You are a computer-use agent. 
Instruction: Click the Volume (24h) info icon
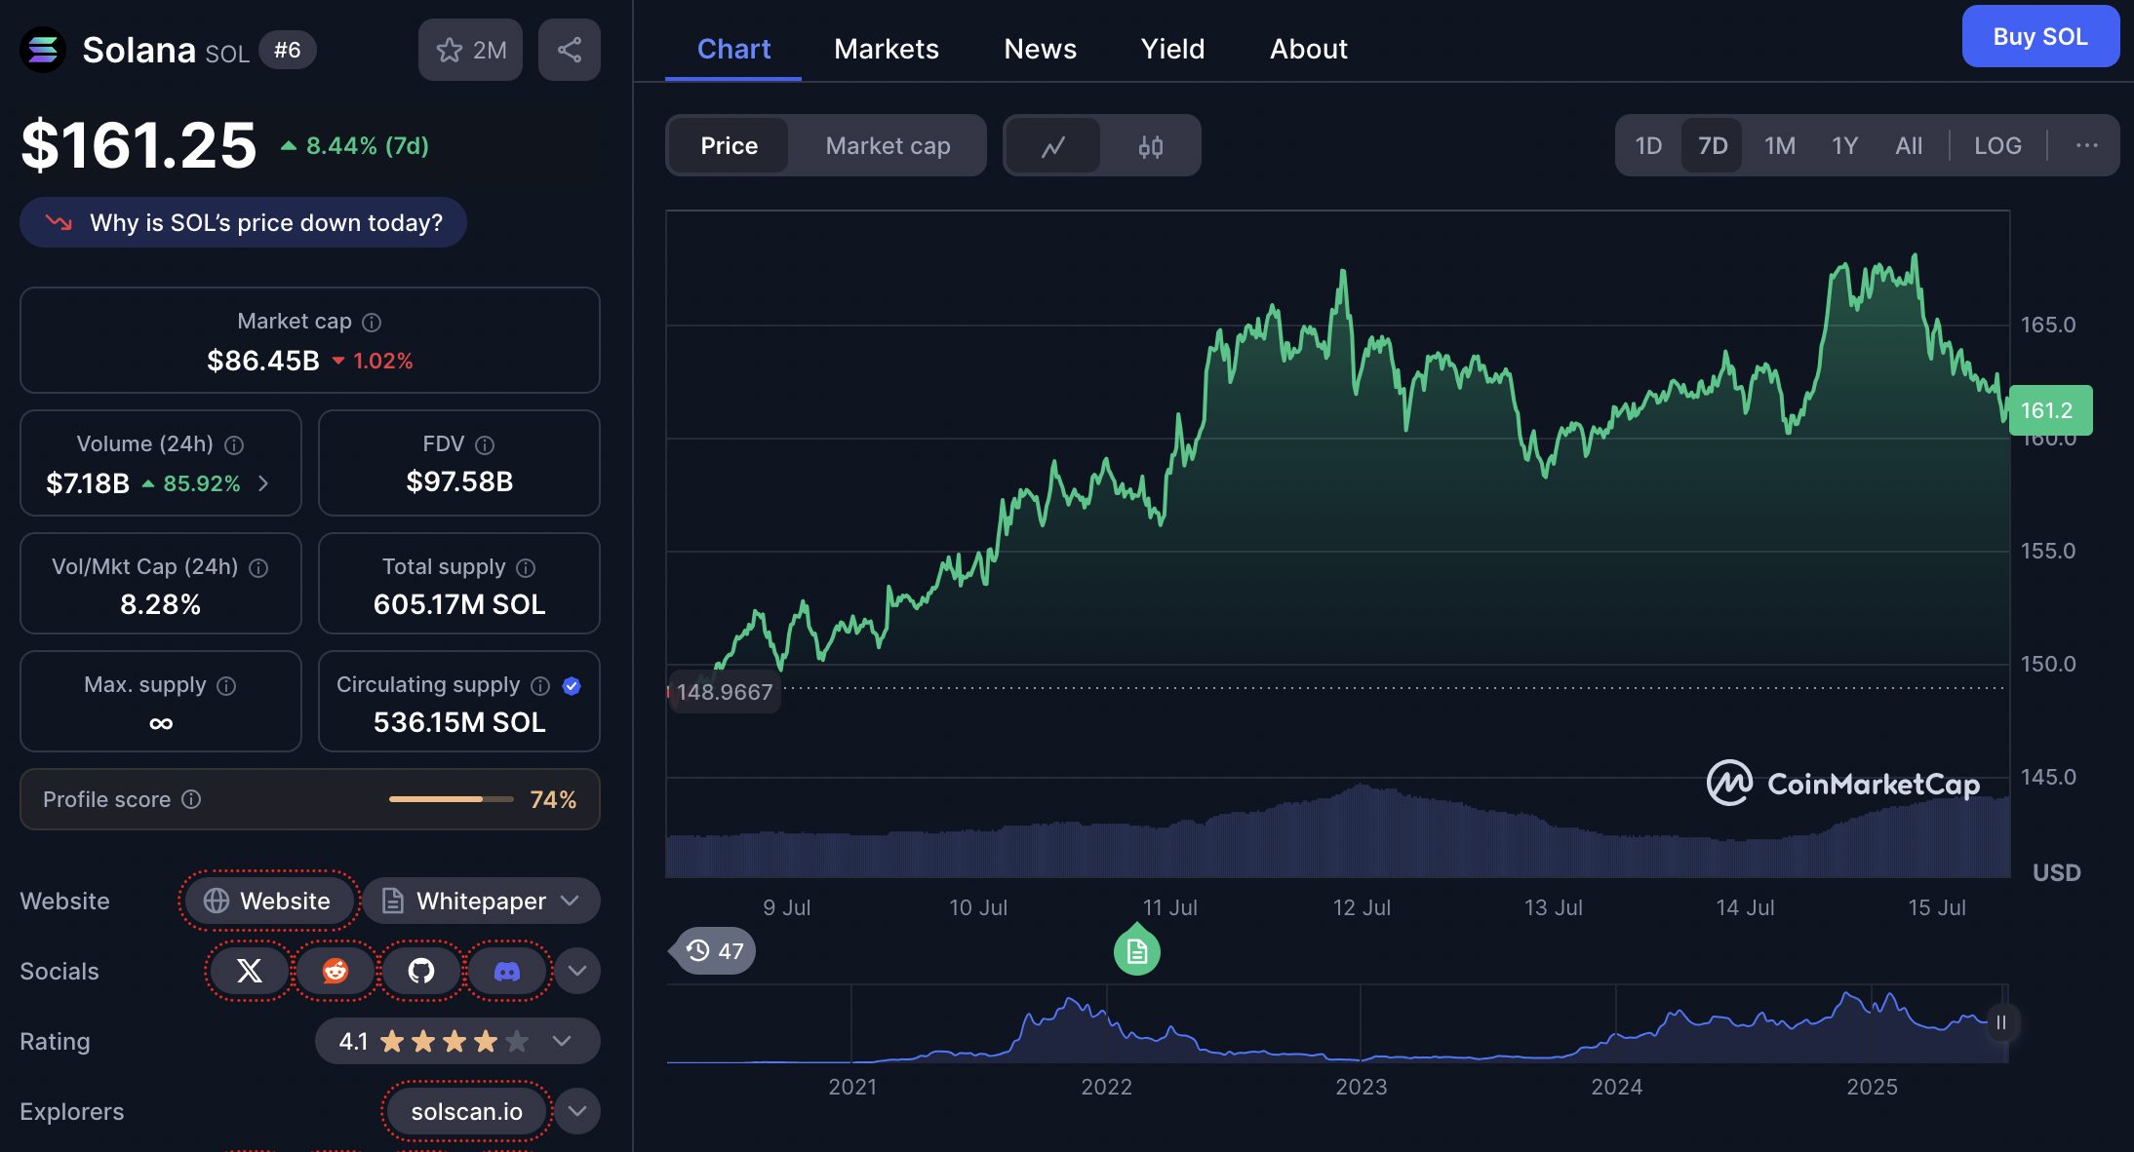[x=234, y=444]
